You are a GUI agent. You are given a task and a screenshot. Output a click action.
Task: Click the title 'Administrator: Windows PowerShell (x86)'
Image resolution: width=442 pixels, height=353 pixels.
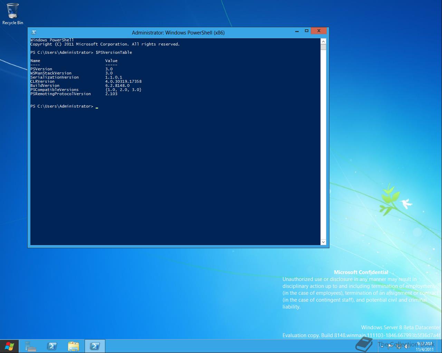(178, 33)
